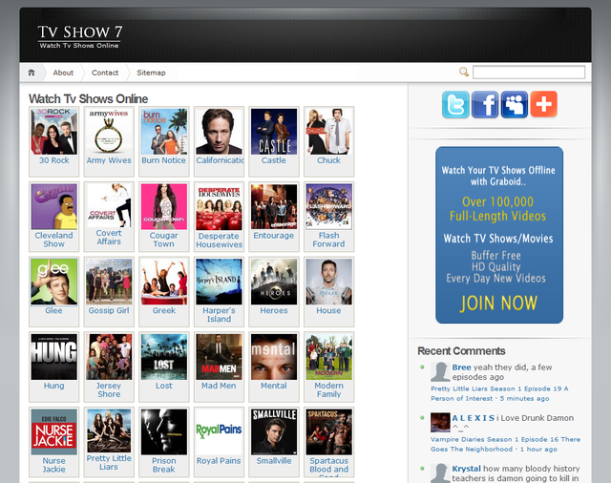Click the orange plus share icon
The image size is (611, 483).
(543, 104)
